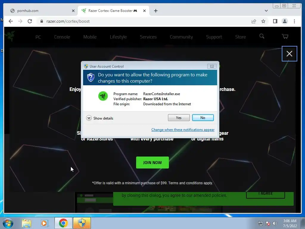The width and height of the screenshot is (305, 229).
Task: Open Chrome three-dot menu
Action: tap(294, 21)
